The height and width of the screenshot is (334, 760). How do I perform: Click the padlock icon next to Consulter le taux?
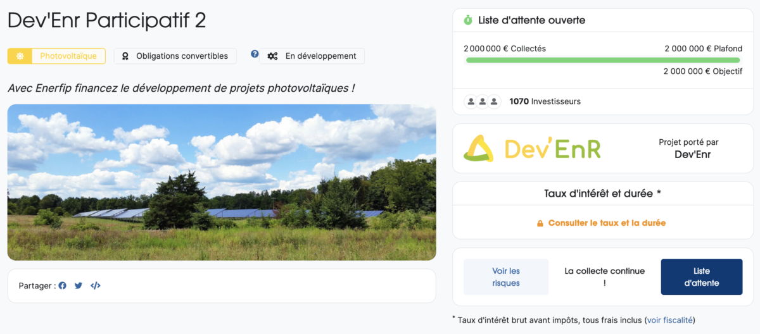540,223
